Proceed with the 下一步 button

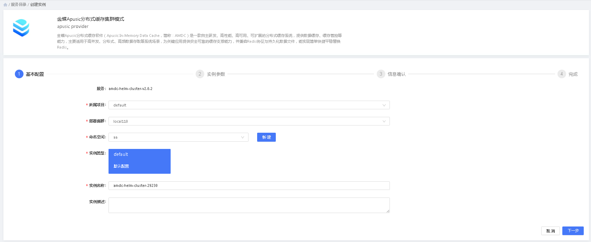[573, 231]
